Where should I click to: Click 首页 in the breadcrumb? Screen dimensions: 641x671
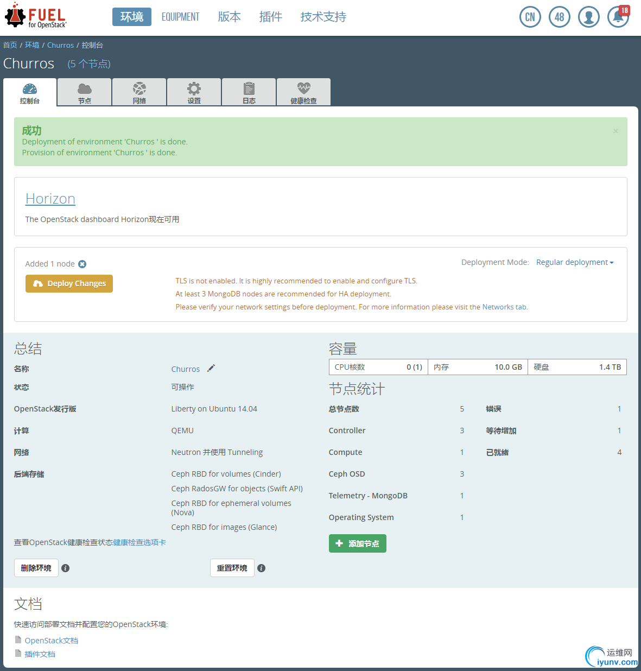click(10, 45)
